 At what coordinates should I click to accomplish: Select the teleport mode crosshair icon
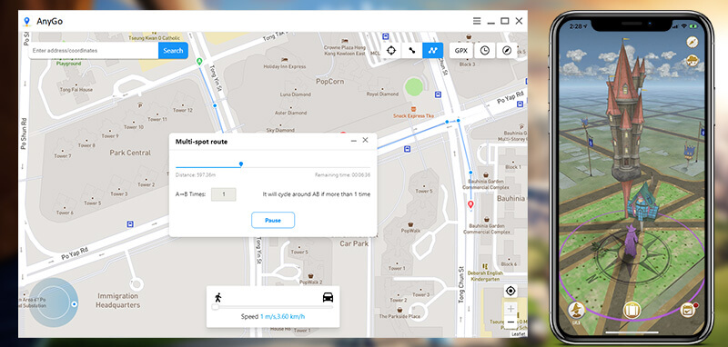(x=391, y=51)
